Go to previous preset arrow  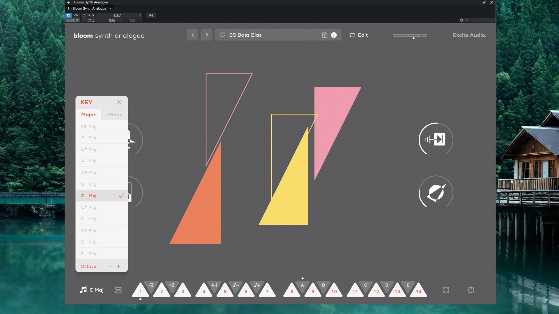tap(192, 35)
